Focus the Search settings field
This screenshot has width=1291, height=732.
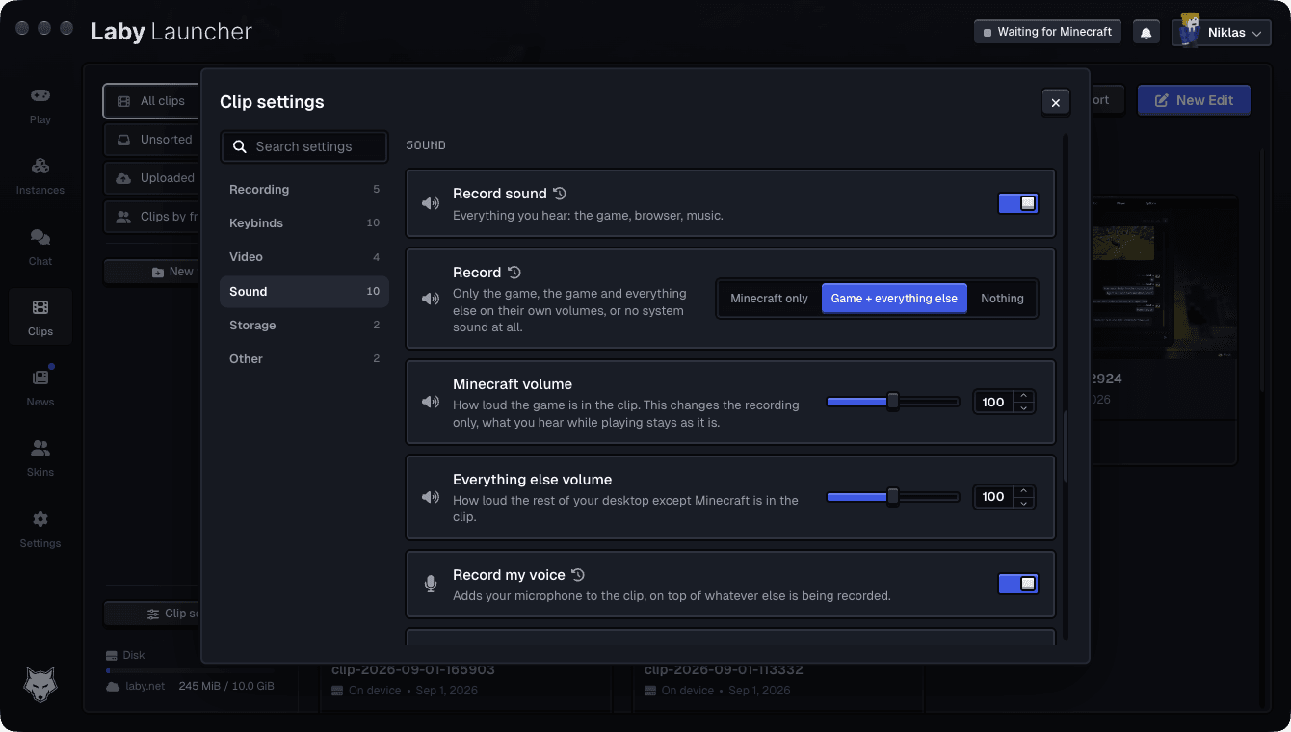[304, 146]
